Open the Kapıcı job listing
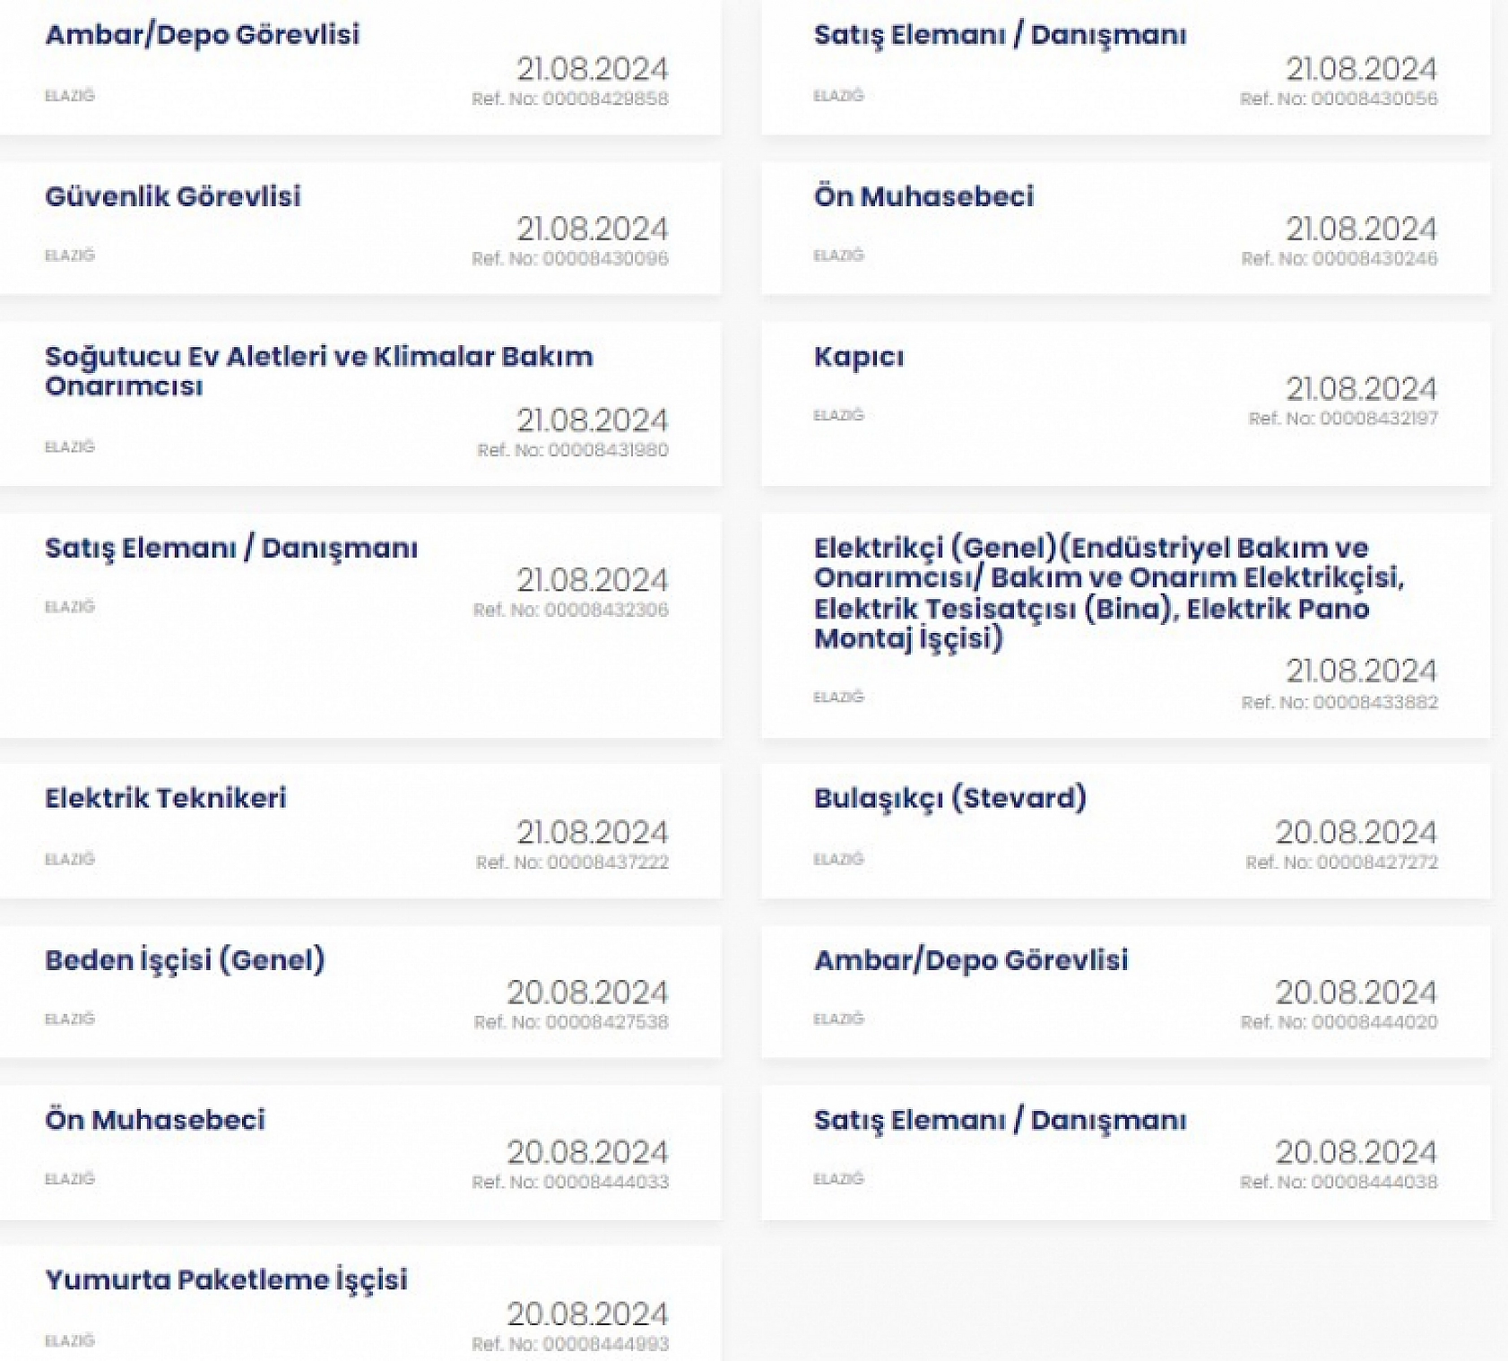Image resolution: width=1508 pixels, height=1361 pixels. tap(859, 357)
